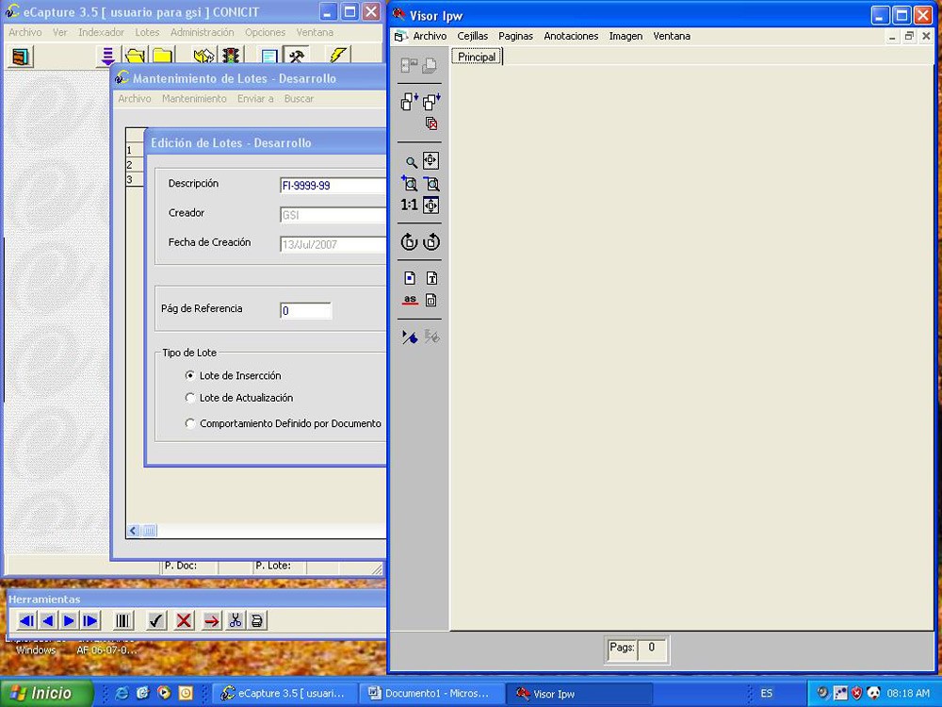Click the blue document icon in eCapture toolbar
Viewport: 942px width, 707px height.
(269, 57)
